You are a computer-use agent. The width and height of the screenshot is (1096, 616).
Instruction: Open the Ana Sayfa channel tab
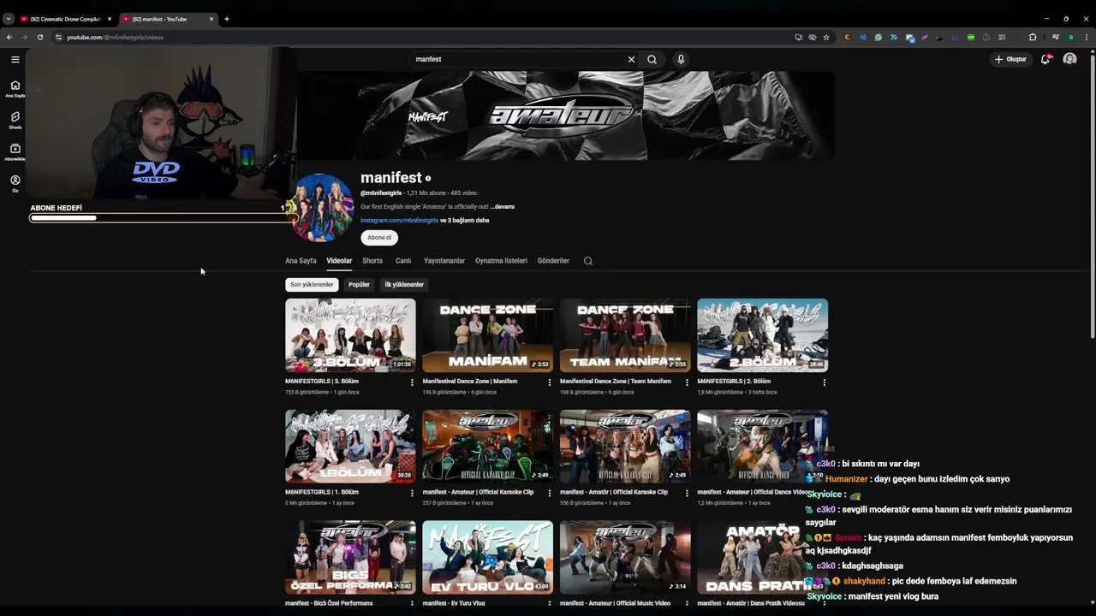click(301, 261)
